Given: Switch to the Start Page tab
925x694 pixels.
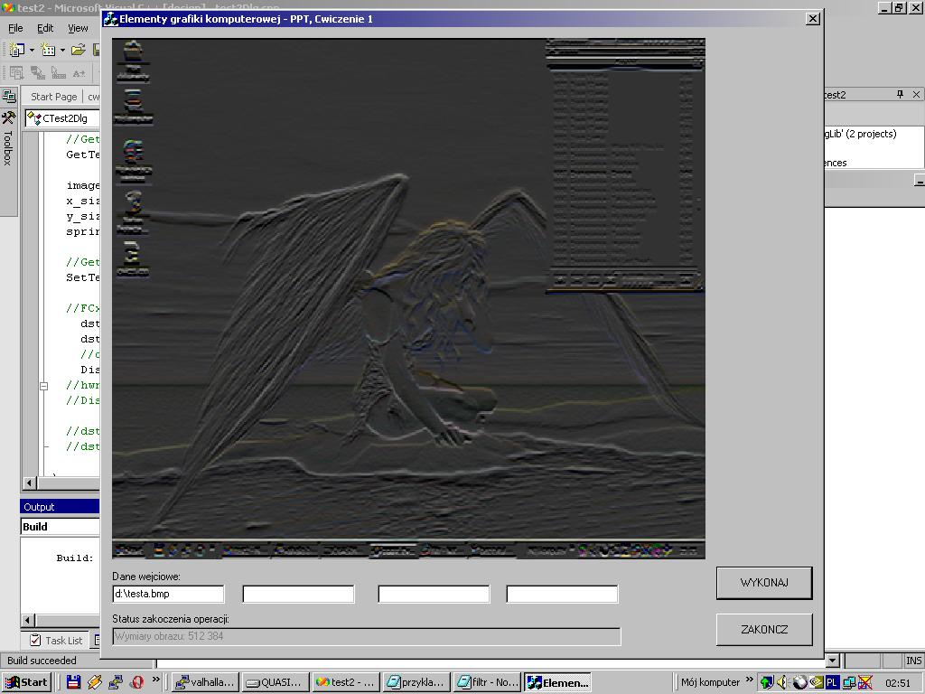Looking at the screenshot, I should click(53, 97).
